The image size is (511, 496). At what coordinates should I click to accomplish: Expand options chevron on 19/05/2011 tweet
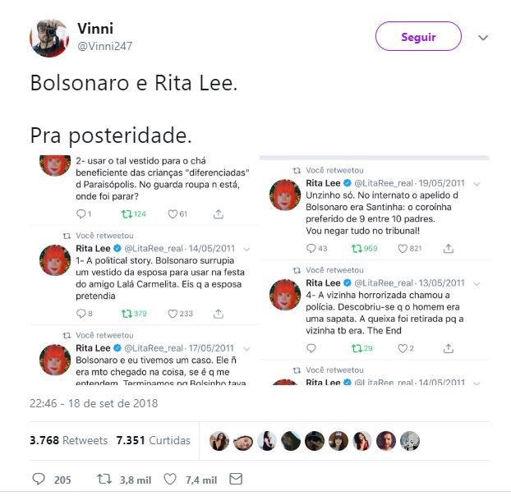tap(476, 184)
